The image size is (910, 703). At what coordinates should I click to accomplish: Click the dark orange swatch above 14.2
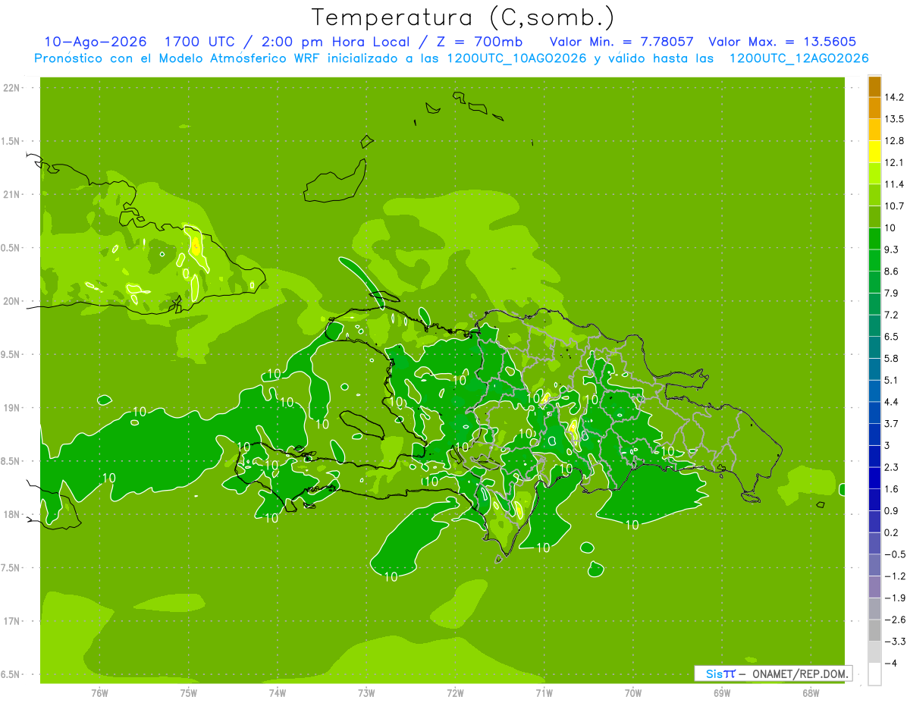(874, 86)
